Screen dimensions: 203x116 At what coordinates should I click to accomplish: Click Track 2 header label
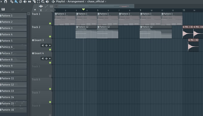pos(36,27)
